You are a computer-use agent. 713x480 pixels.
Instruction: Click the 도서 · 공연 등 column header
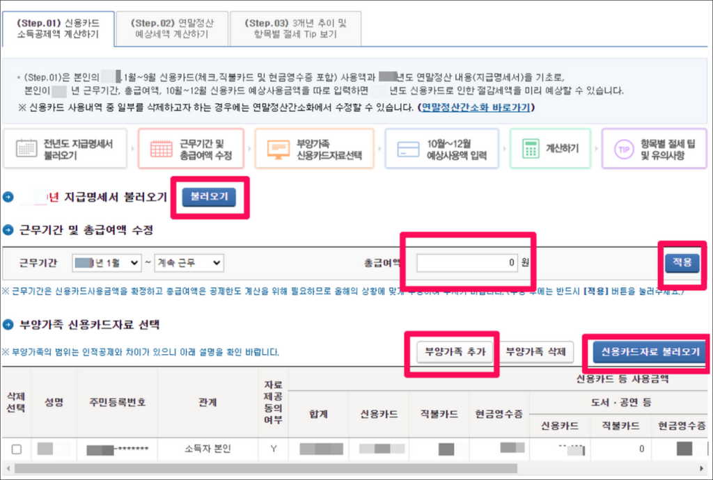621,402
